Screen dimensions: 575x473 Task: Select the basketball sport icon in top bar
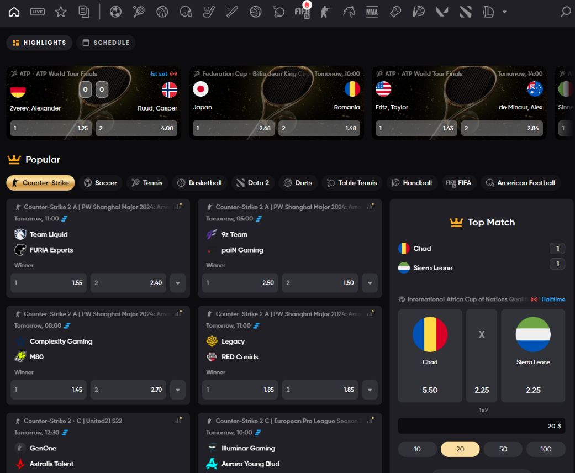(x=162, y=12)
